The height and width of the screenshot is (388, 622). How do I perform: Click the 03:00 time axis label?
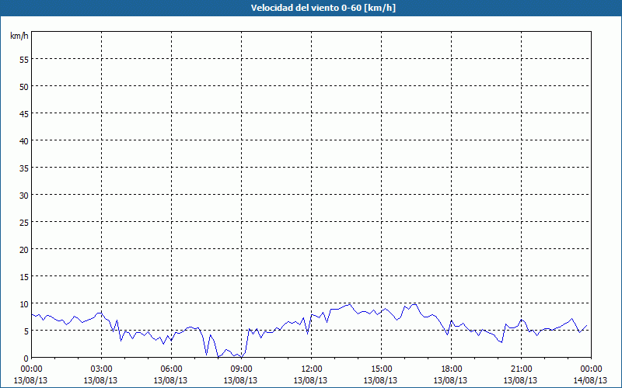pos(102,369)
